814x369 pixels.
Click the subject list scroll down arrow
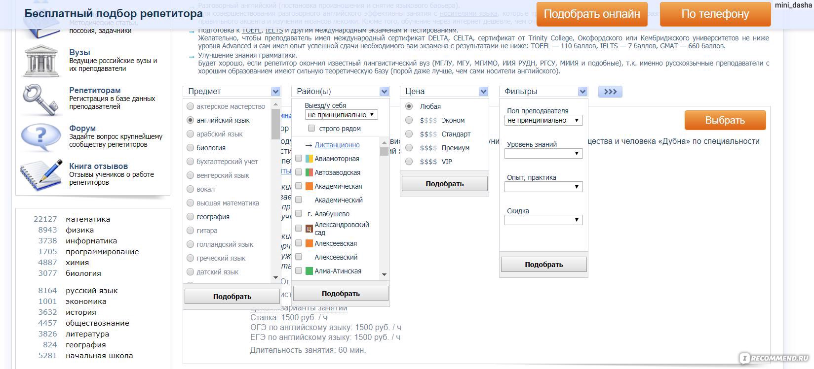pyautogui.click(x=276, y=278)
